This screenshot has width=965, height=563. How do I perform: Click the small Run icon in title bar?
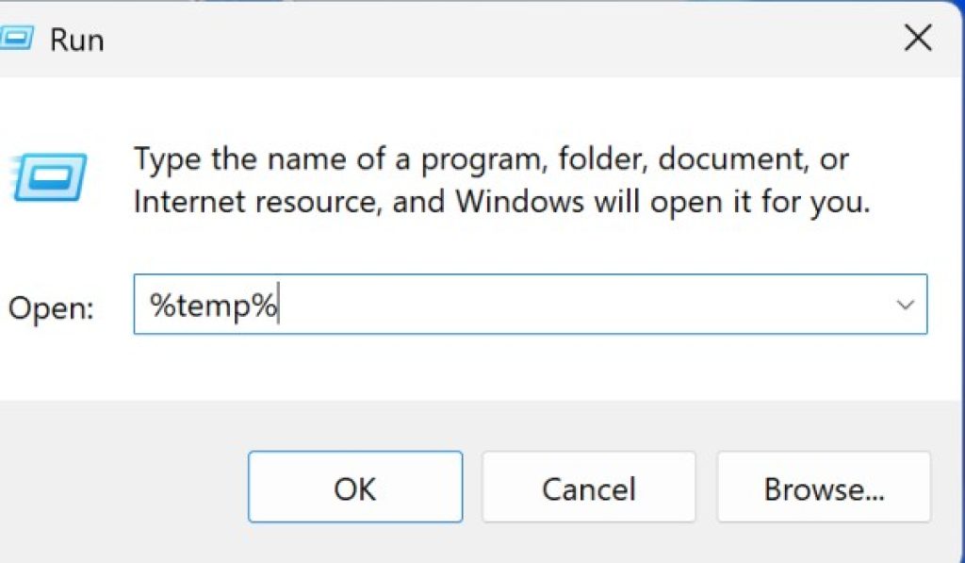pos(15,41)
